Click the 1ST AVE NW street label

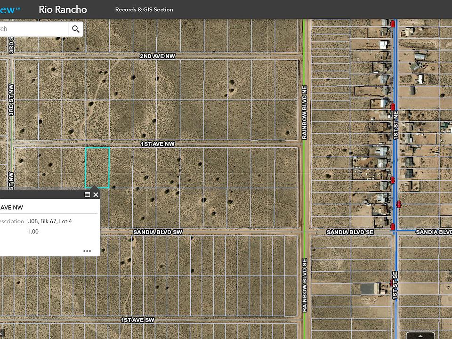[157, 144]
